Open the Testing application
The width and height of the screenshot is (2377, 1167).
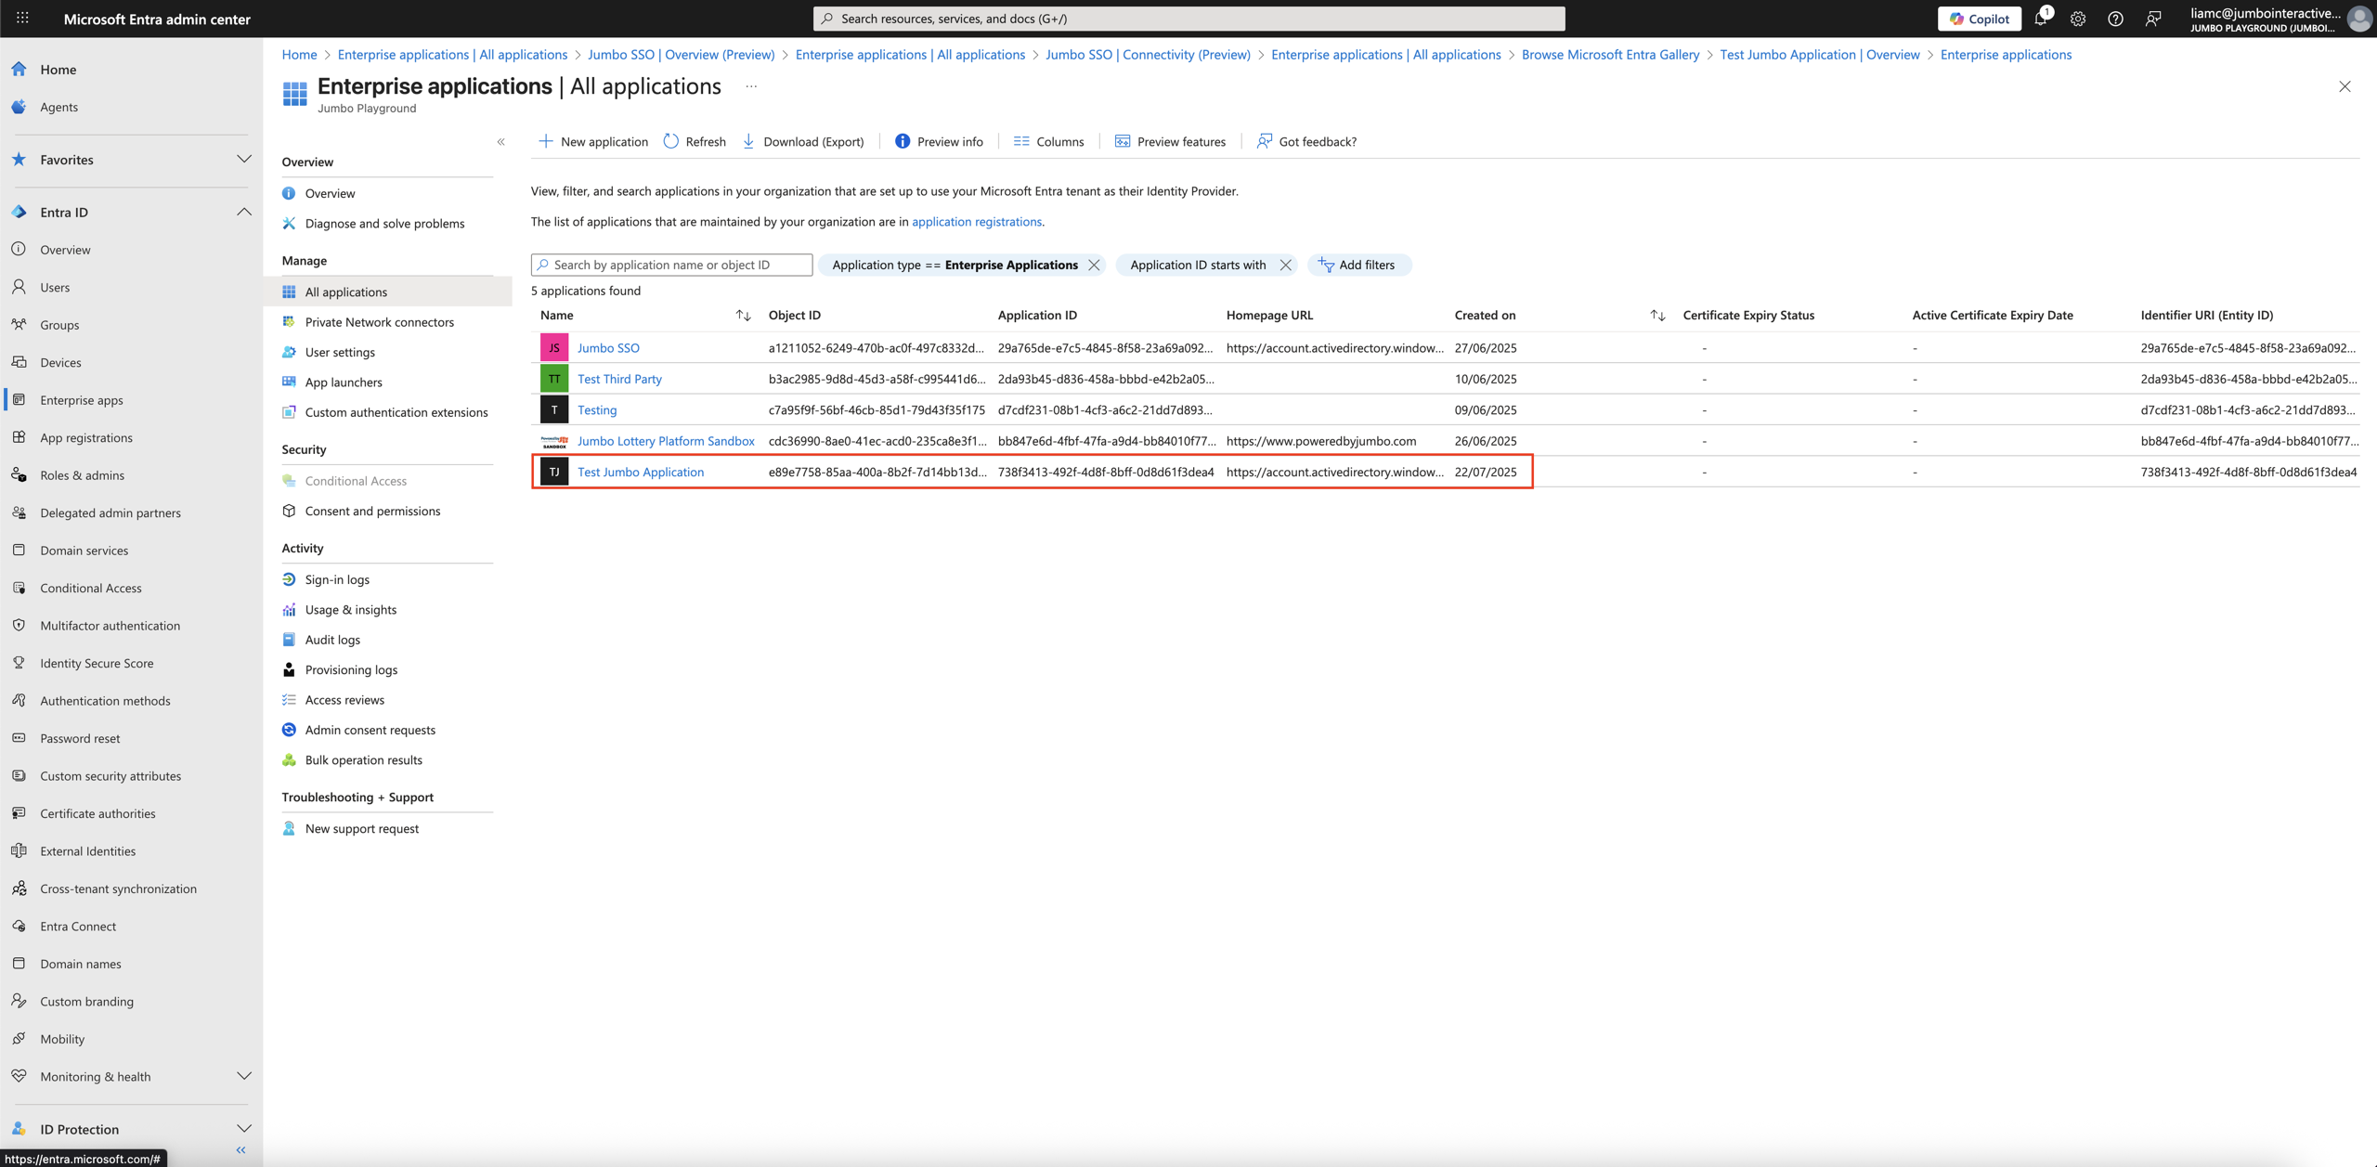(597, 409)
